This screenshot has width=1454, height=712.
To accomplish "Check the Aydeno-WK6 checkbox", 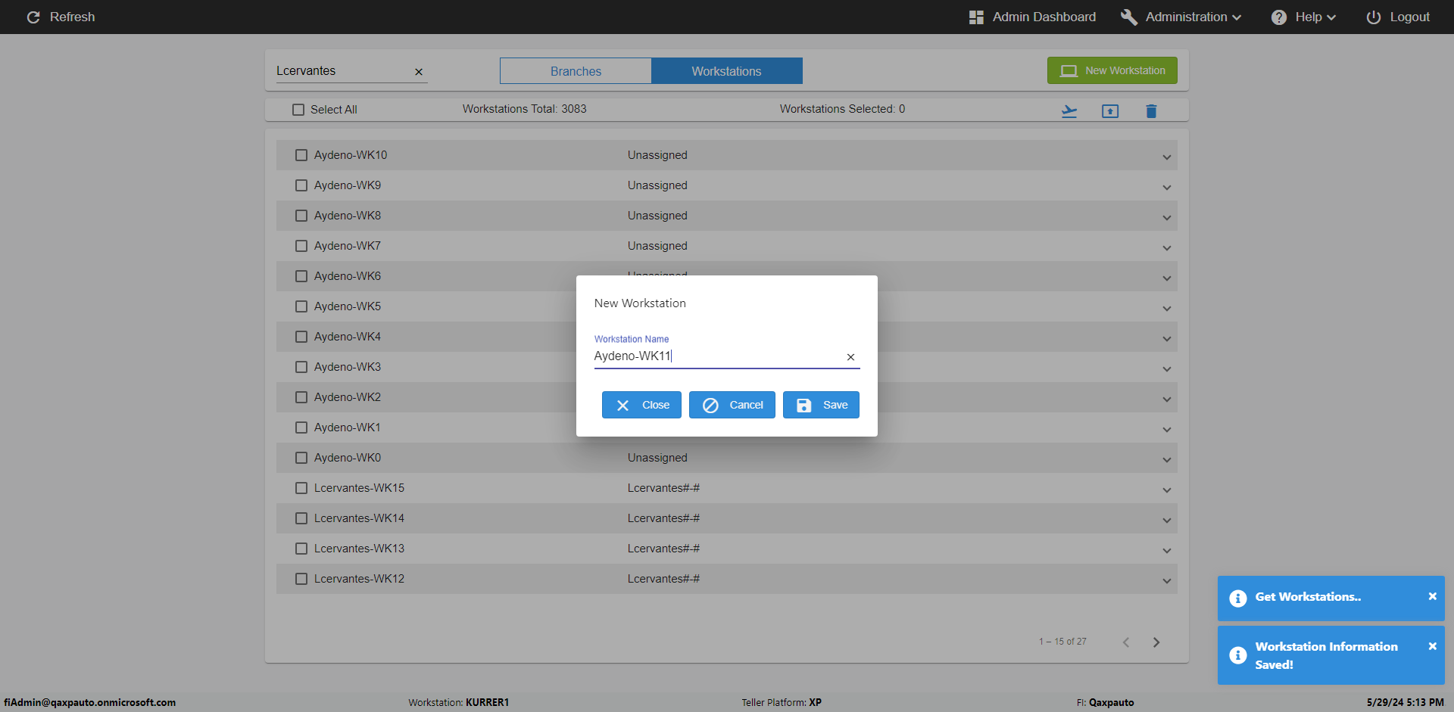I will (301, 276).
